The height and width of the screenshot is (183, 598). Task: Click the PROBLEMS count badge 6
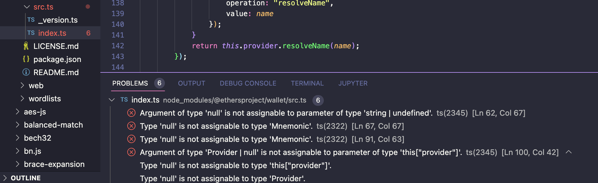(x=160, y=83)
